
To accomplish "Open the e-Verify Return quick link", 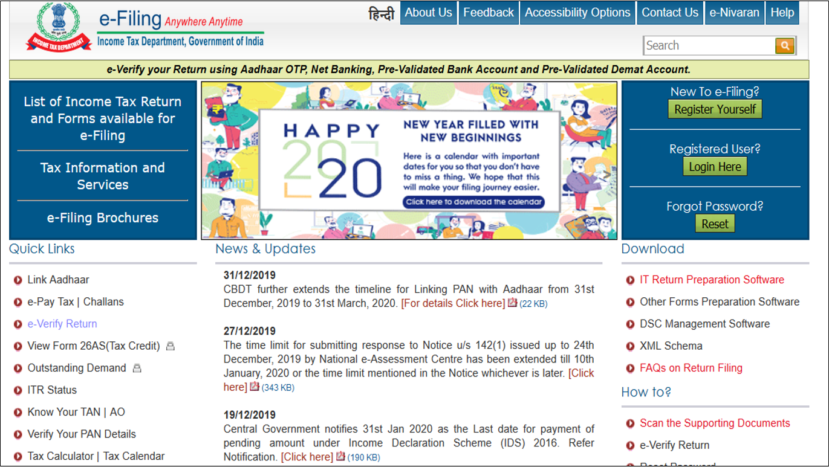I will (x=62, y=324).
